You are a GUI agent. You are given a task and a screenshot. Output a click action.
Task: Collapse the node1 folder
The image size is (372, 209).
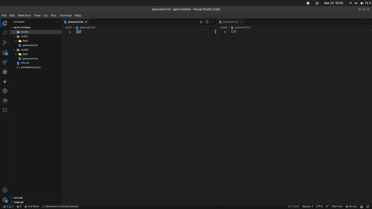(24, 36)
